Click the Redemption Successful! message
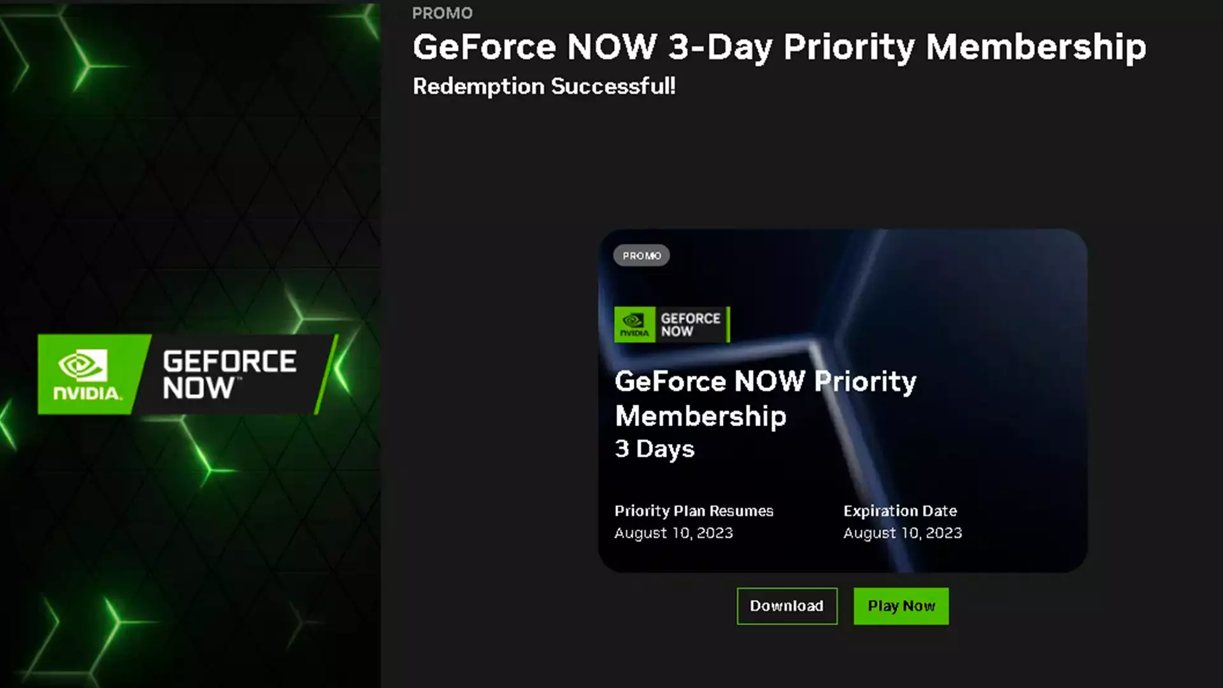The image size is (1223, 688). point(544,86)
